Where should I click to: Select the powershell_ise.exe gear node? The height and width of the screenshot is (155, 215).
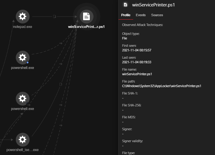coord(23,140)
